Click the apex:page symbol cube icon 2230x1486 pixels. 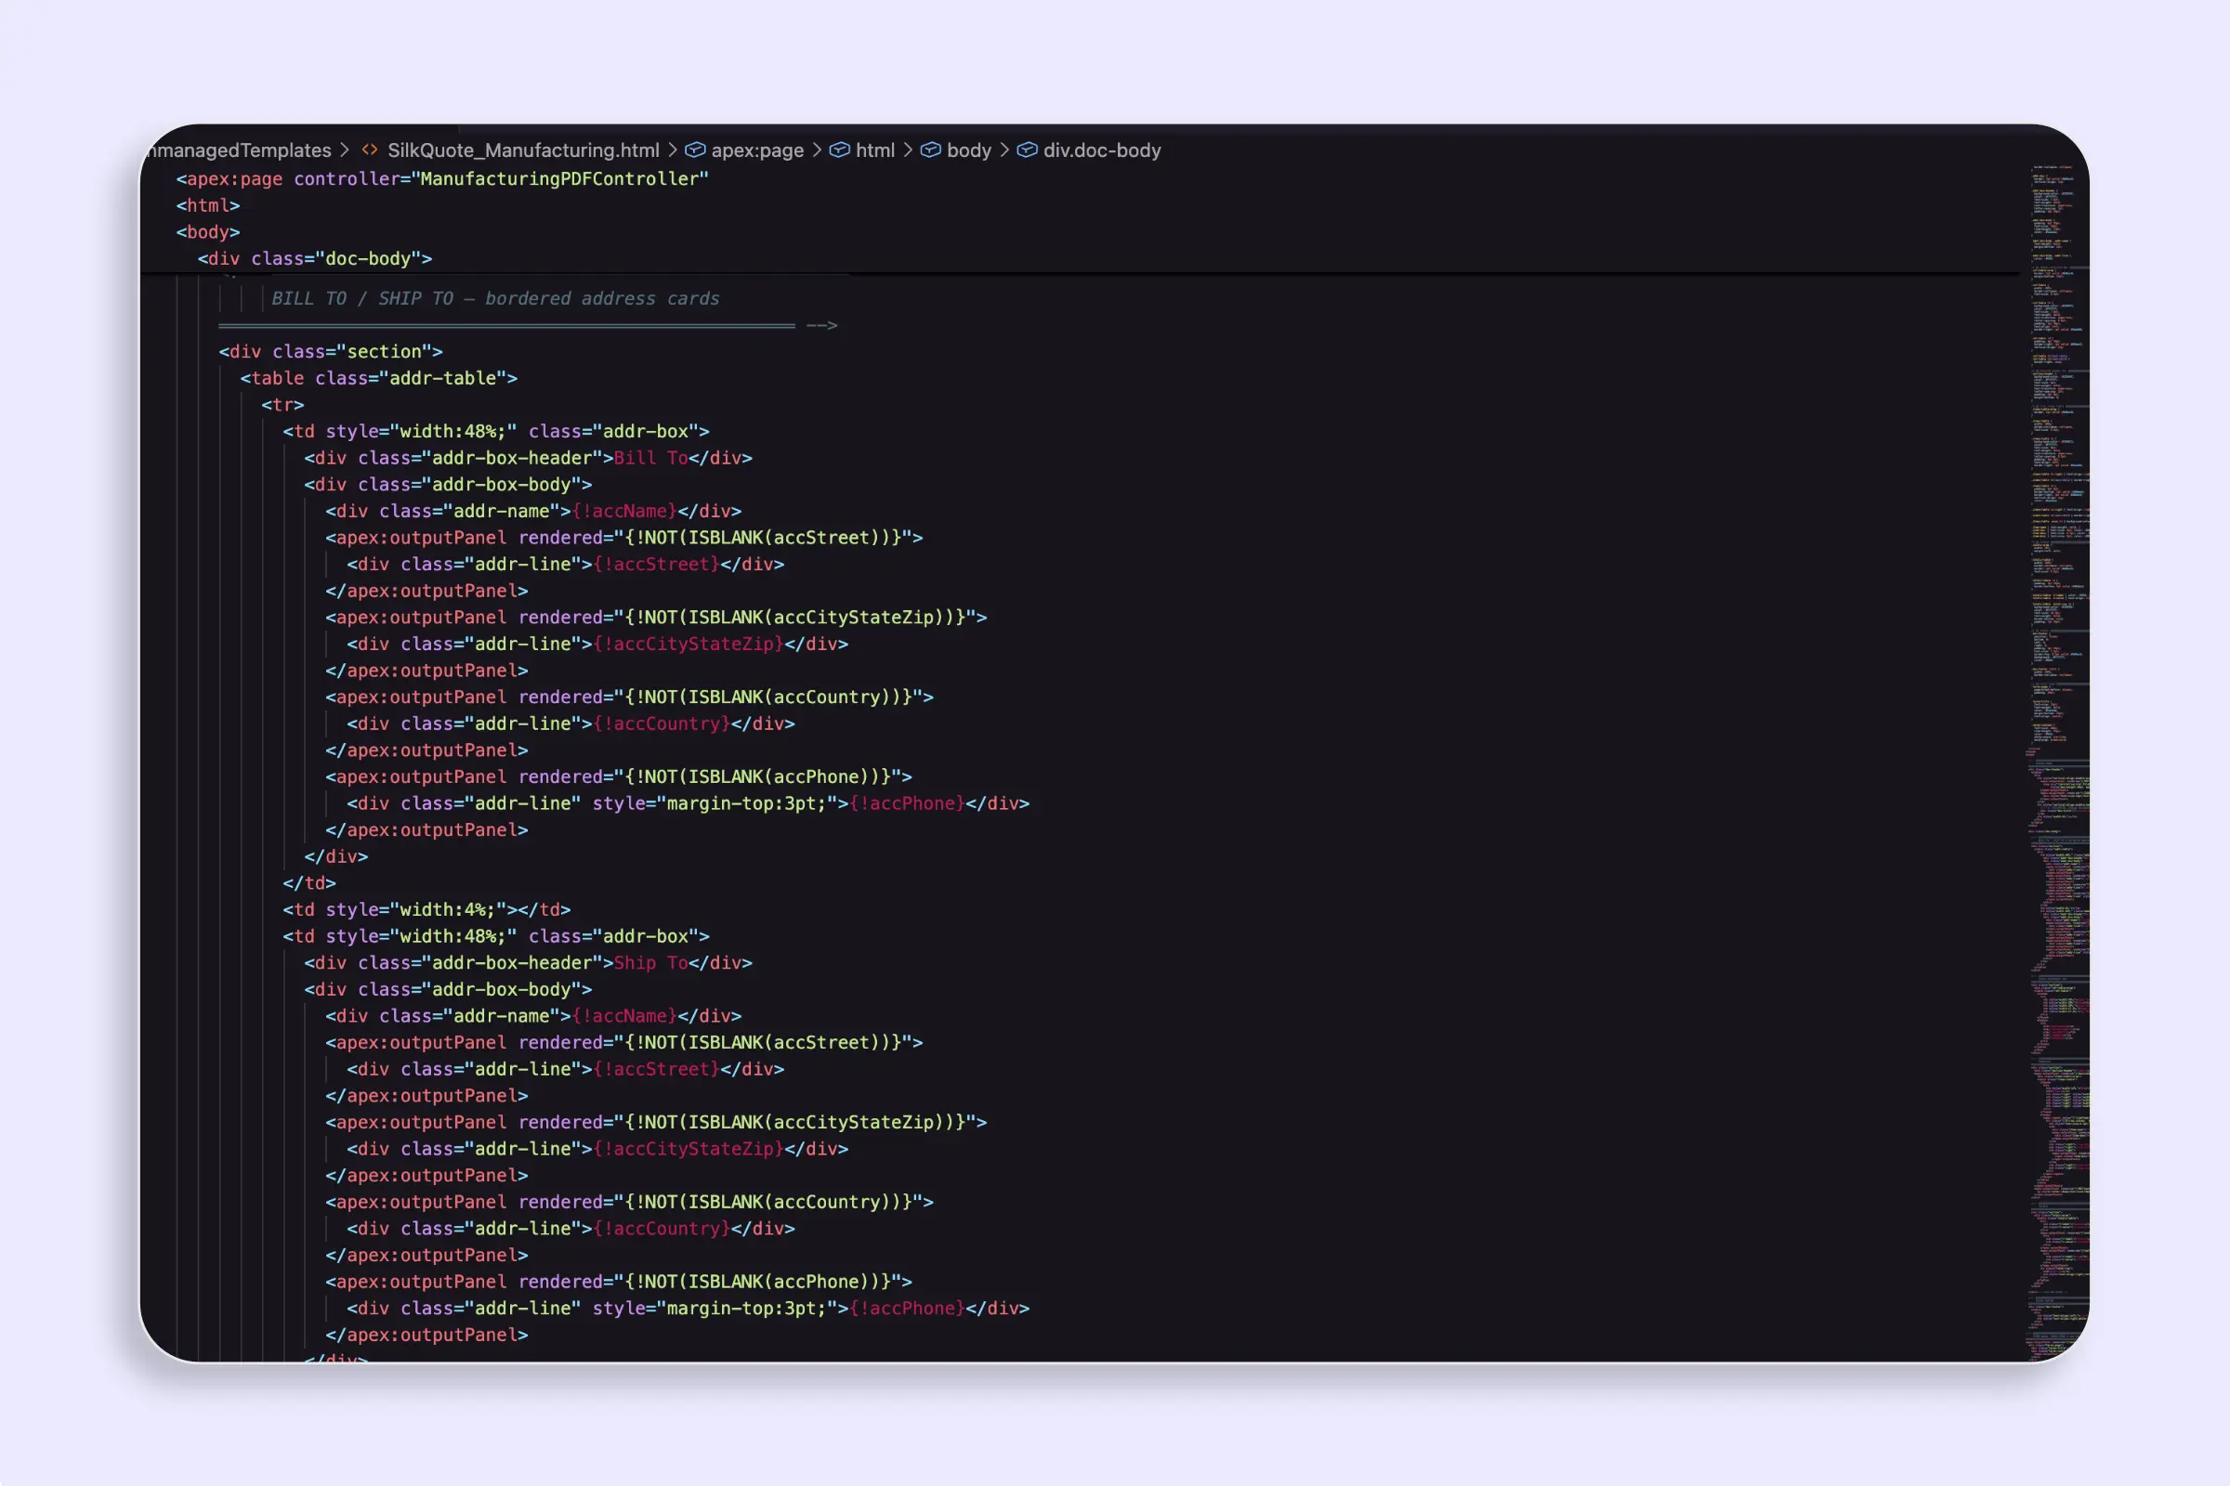(x=695, y=150)
